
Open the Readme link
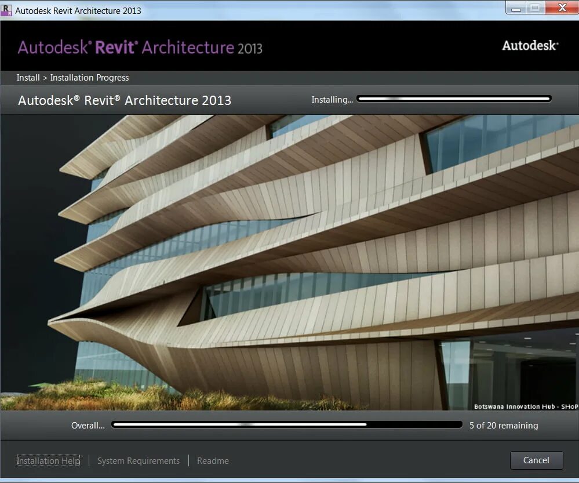pyautogui.click(x=213, y=460)
